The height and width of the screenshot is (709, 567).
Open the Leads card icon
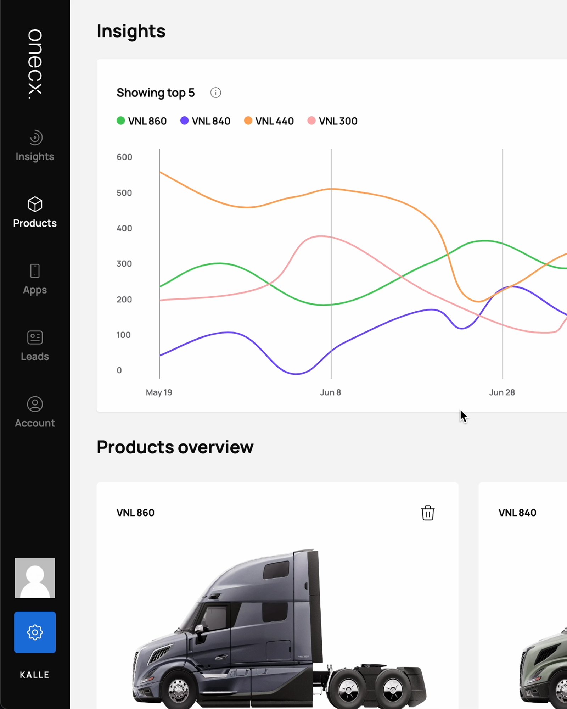coord(35,337)
